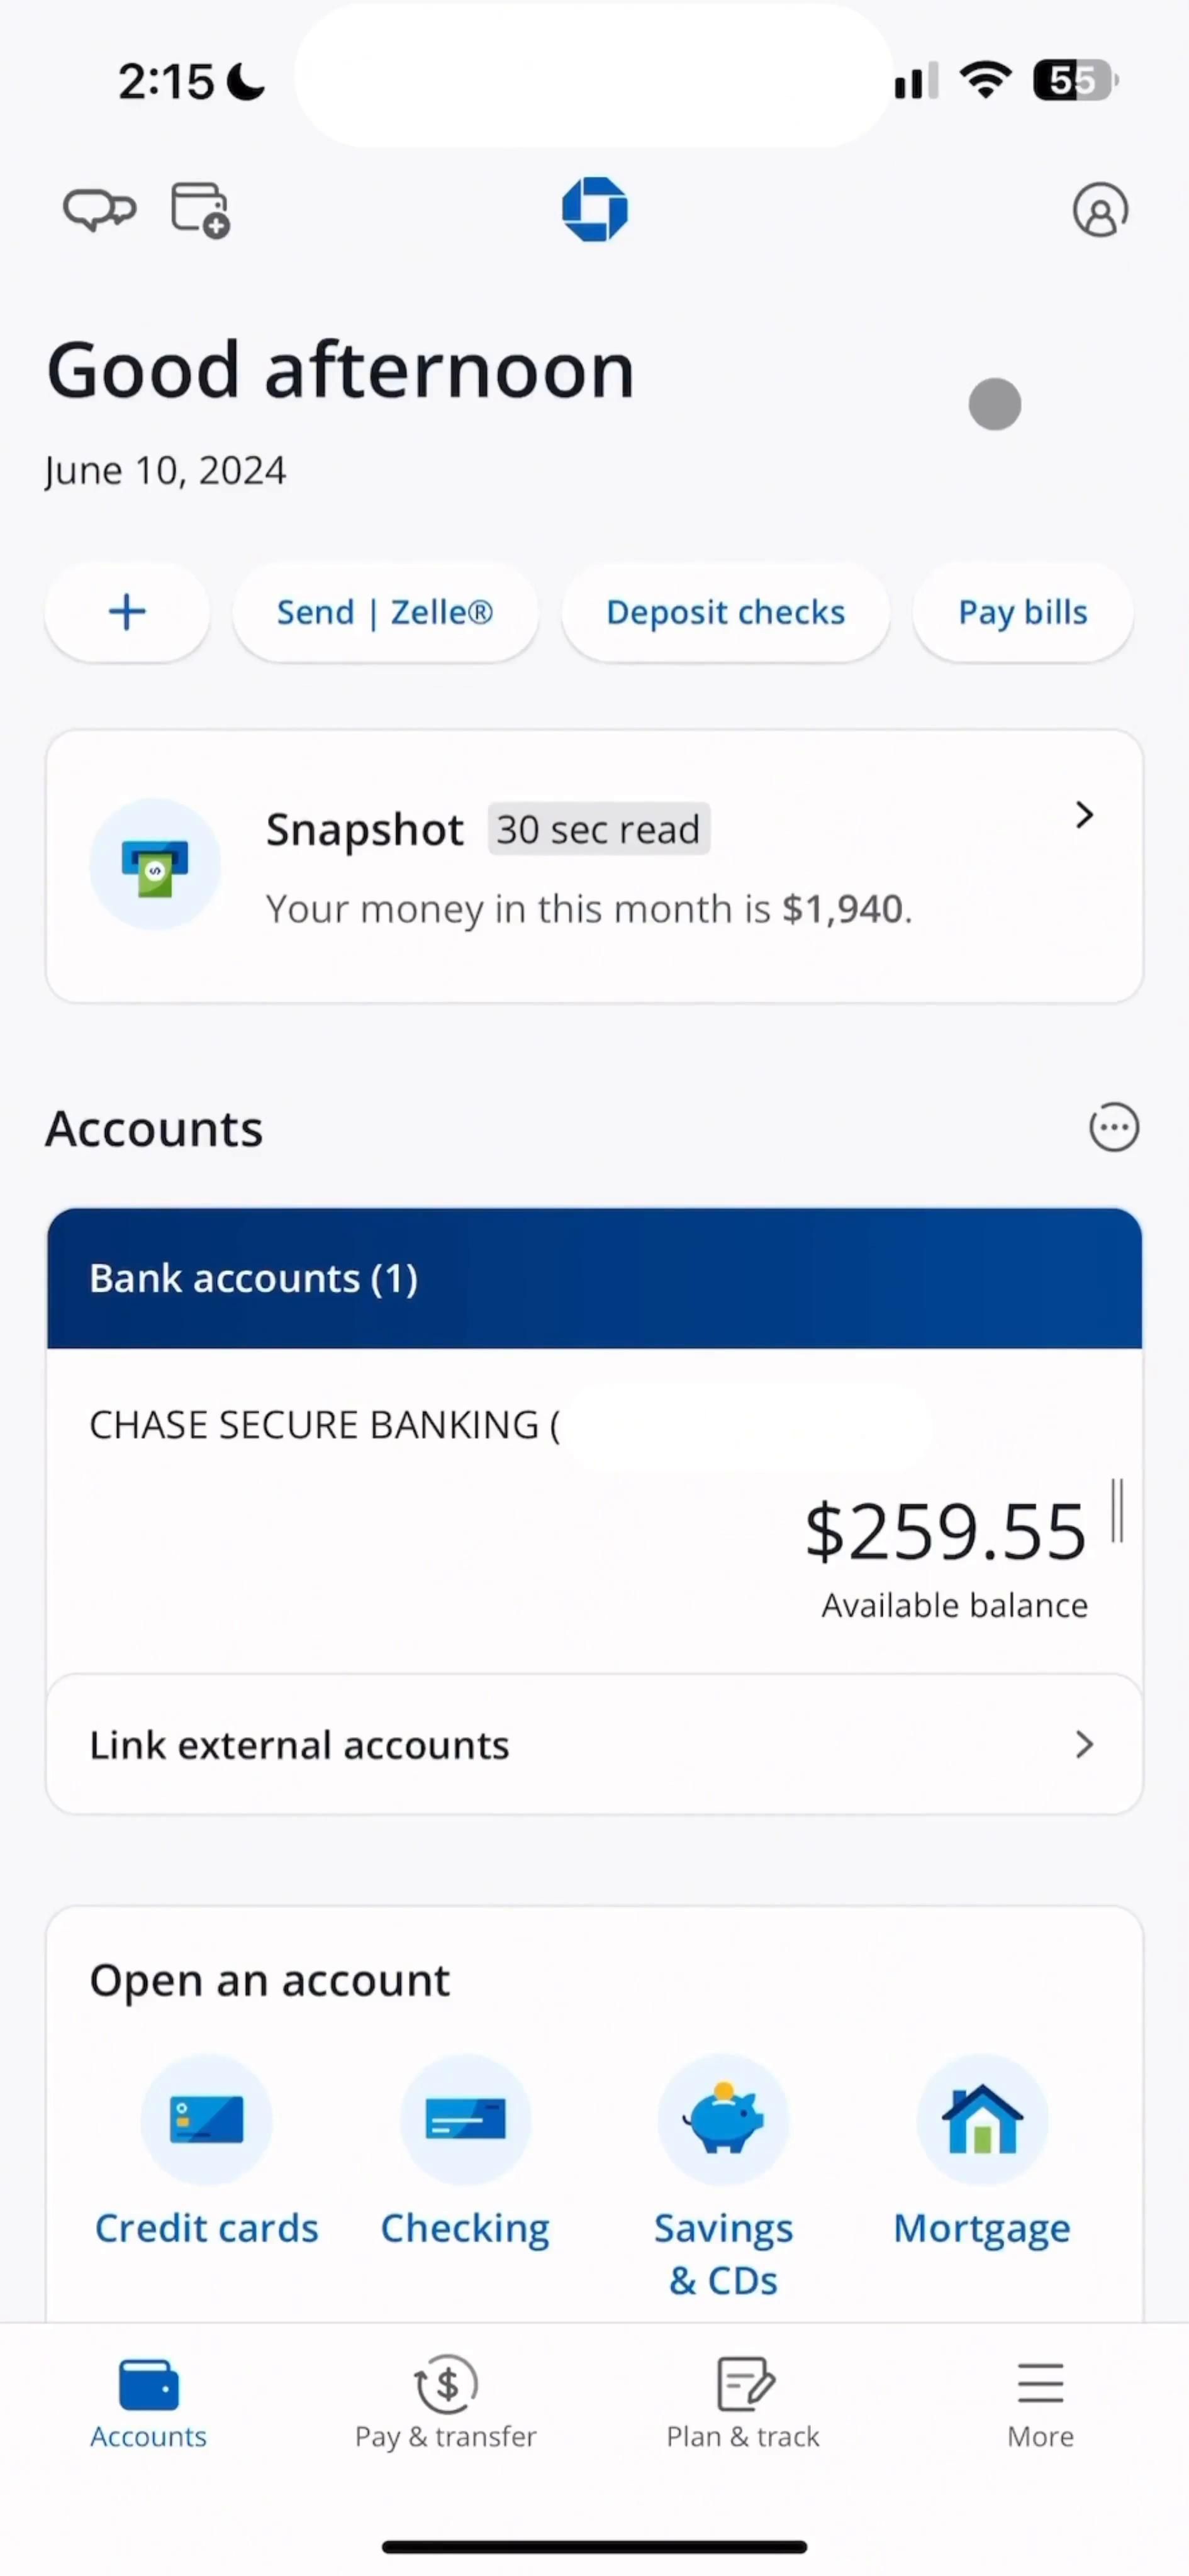Tap the Savings & CDs piggy bank icon
The height and width of the screenshot is (2576, 1189).
tap(723, 2119)
